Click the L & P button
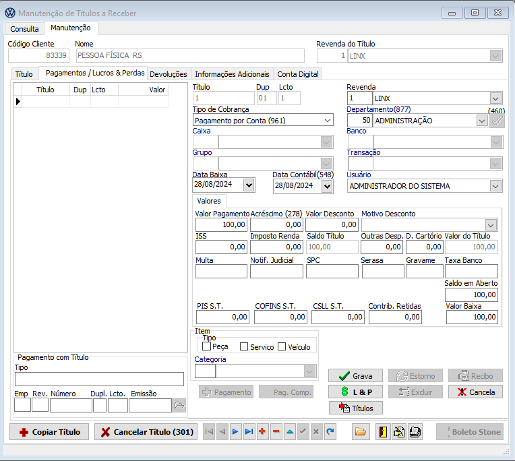Screen dimensions: 515x461 [x=355, y=392]
